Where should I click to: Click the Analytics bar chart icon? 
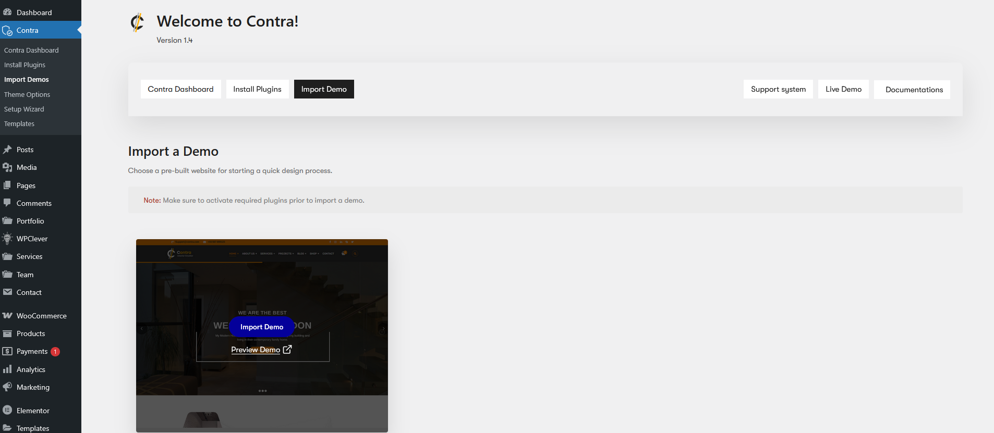pyautogui.click(x=7, y=369)
